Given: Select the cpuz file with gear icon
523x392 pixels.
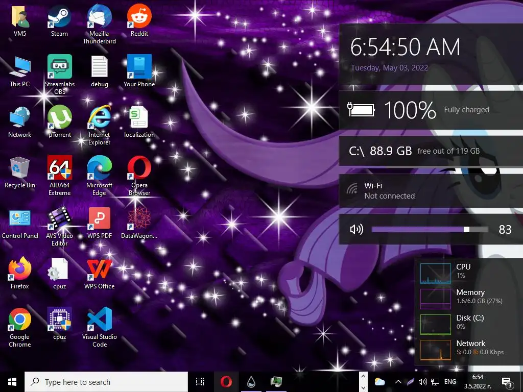Looking at the screenshot, I should (x=59, y=274).
